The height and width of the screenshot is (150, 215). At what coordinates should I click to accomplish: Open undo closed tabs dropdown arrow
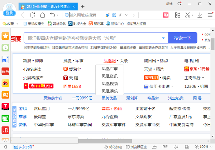pyautogui.click(x=57, y=15)
